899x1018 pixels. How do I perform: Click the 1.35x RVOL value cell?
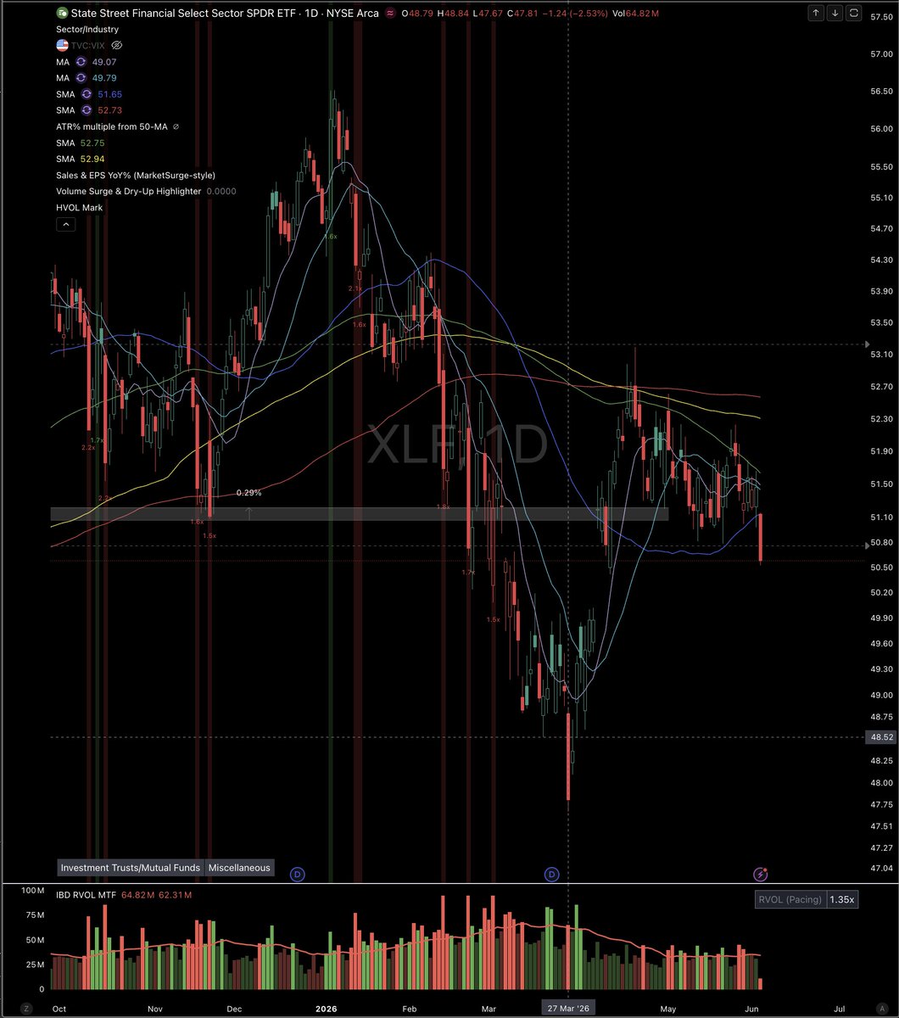(841, 899)
